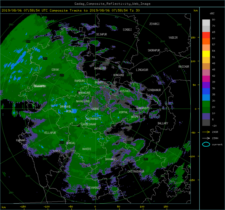Click the SINDHANUR city label
The width and height of the screenshot is (225, 210).
click(x=154, y=90)
